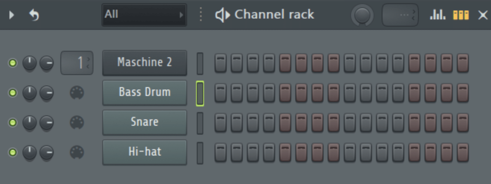This screenshot has width=491, height=184.
Task: Click the Hi-hat volume knob
Action: click(47, 152)
